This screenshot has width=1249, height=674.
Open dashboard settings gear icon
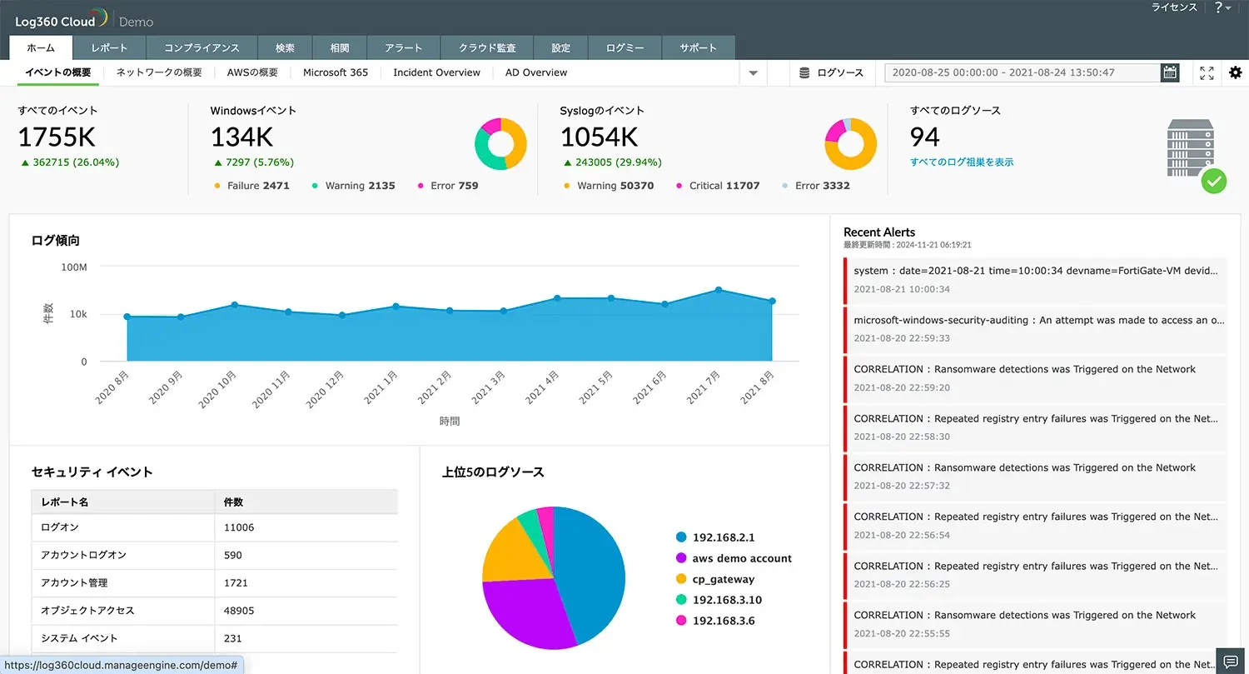pyautogui.click(x=1235, y=72)
